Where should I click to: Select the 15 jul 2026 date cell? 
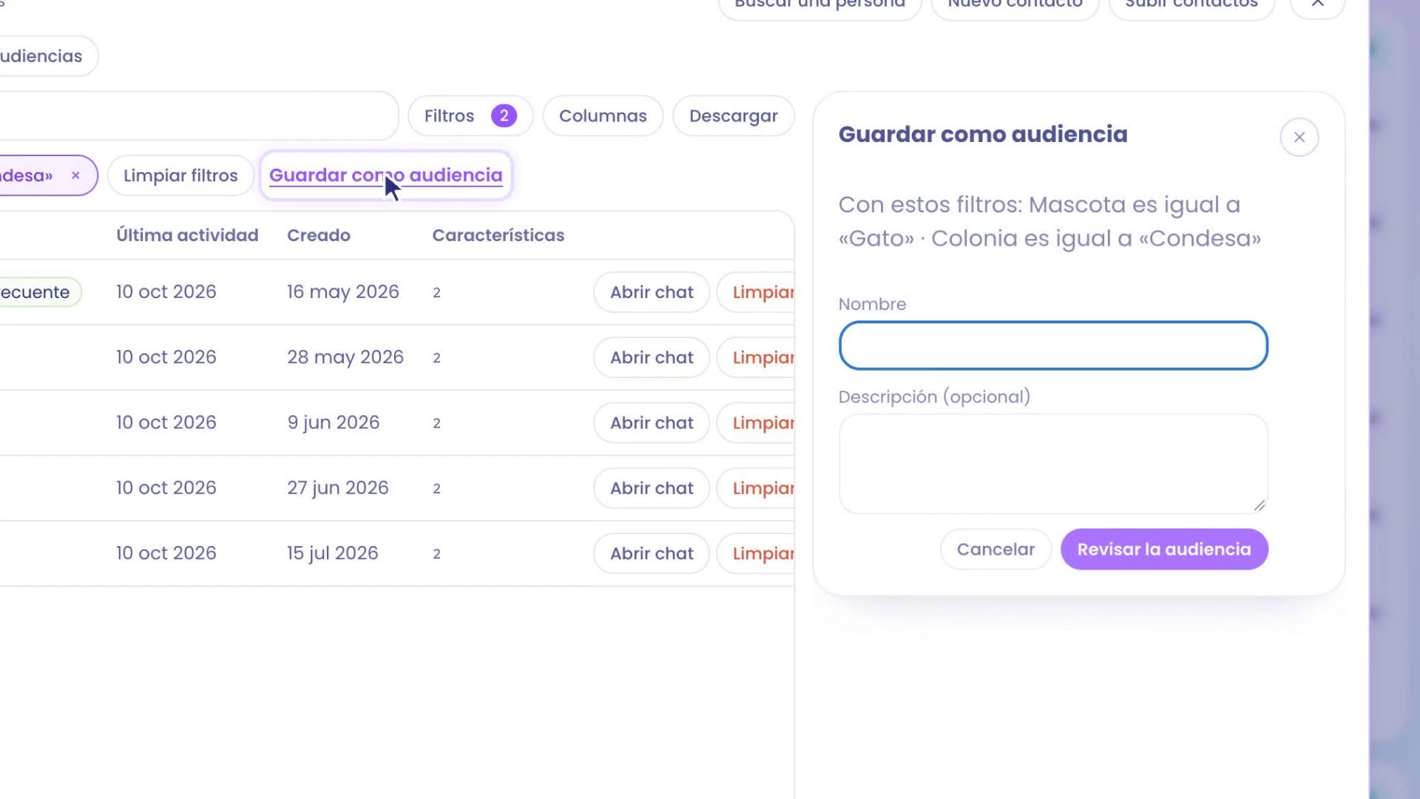333,553
